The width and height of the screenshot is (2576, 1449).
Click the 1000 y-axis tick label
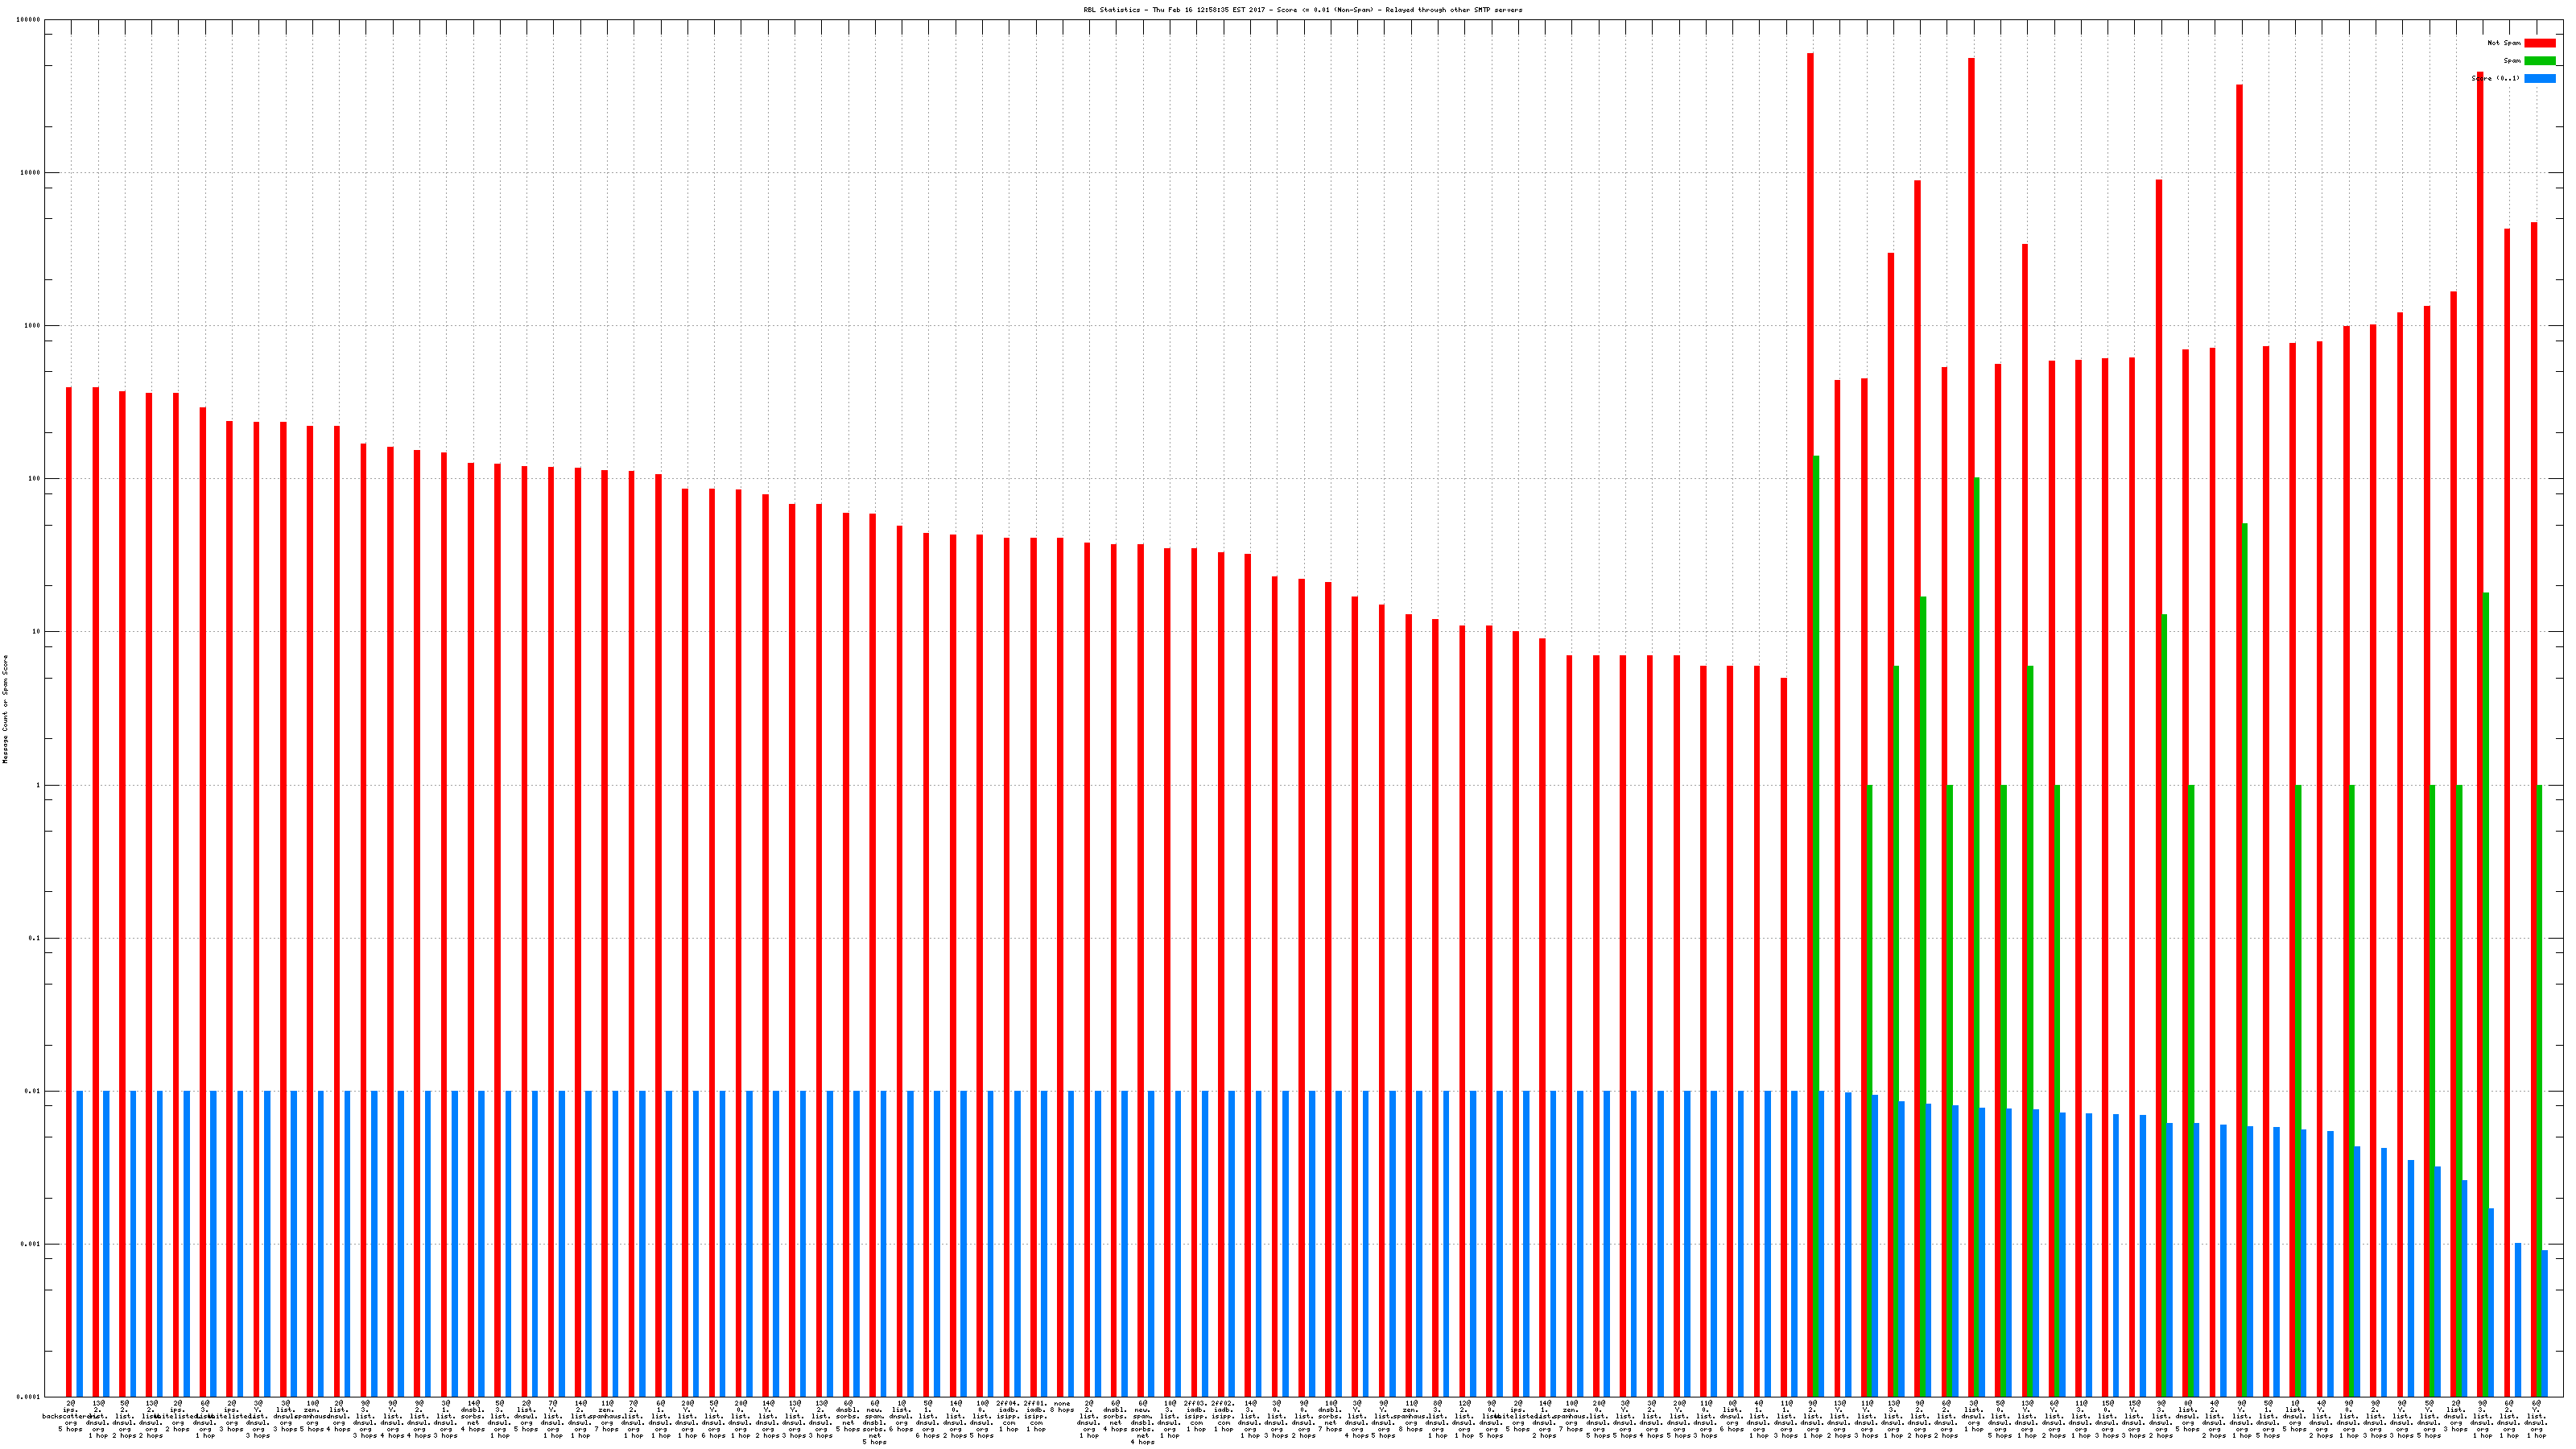coord(33,326)
